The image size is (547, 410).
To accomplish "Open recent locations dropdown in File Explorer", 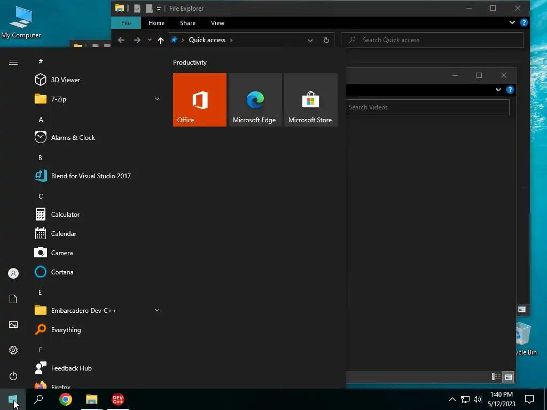I will [x=150, y=40].
